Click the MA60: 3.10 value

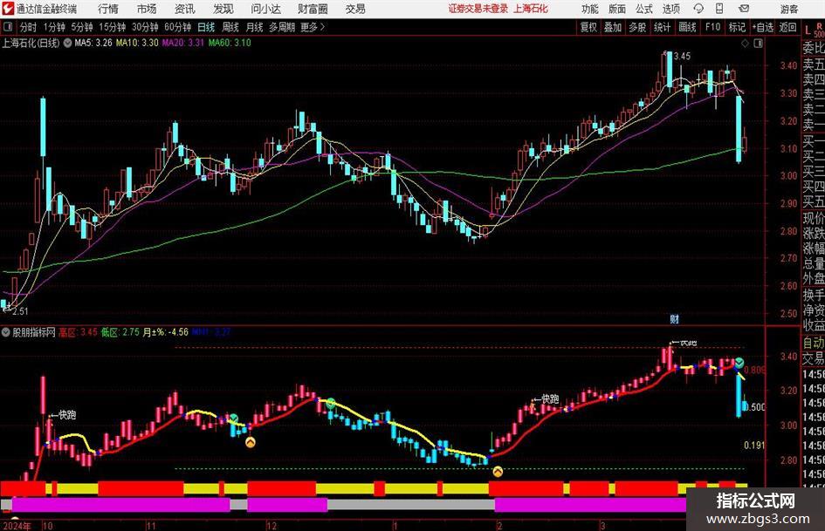click(x=230, y=43)
